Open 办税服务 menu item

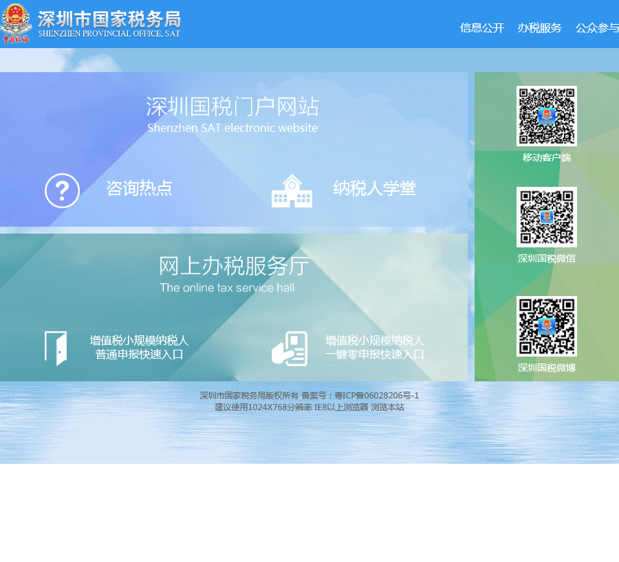539,28
